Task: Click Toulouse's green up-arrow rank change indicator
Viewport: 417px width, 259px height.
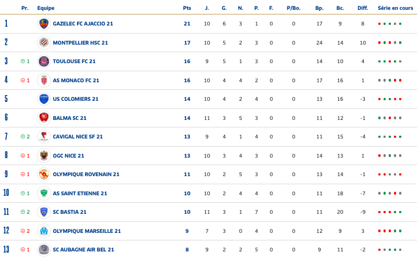Action: tap(23, 61)
